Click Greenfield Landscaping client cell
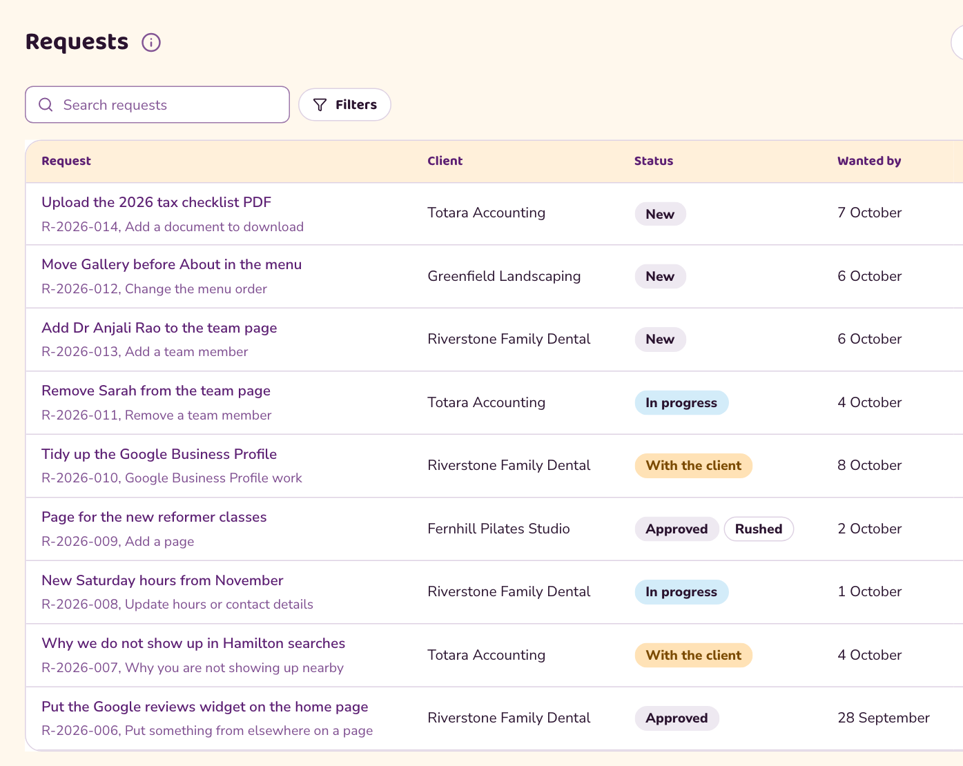 tap(504, 276)
